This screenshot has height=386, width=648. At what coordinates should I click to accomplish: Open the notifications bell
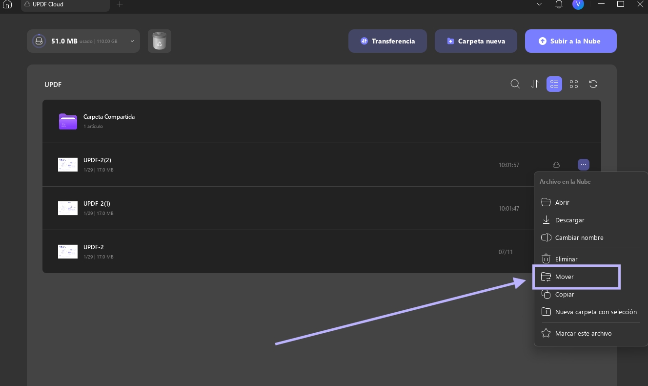pyautogui.click(x=559, y=4)
